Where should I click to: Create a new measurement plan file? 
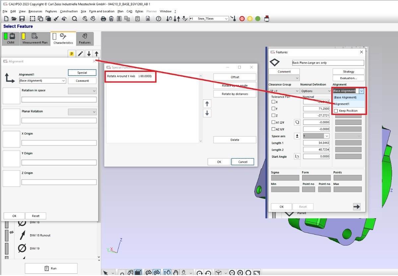click(x=6, y=19)
